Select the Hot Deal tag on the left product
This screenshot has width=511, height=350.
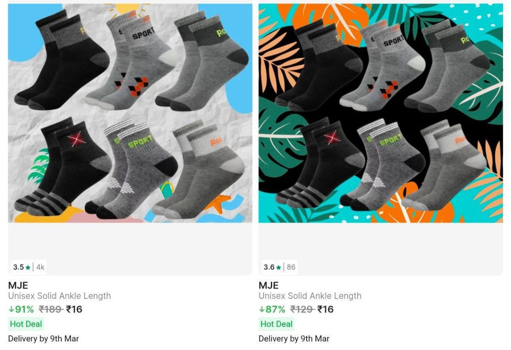click(26, 324)
